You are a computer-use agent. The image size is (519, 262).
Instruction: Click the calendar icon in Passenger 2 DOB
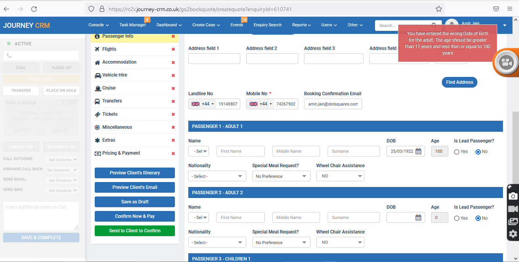tap(418, 217)
